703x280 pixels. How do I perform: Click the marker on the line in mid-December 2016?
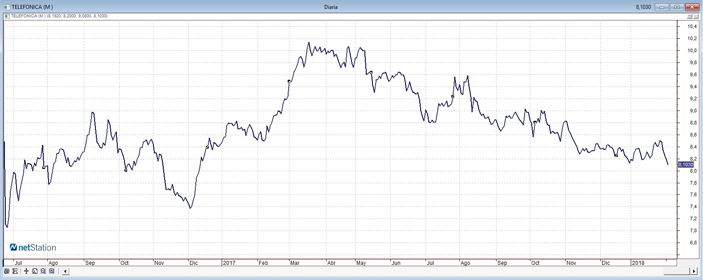click(207, 147)
